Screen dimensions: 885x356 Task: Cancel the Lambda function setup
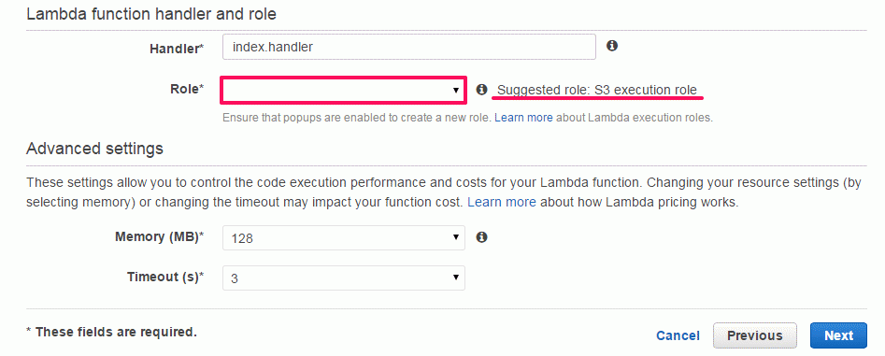point(678,335)
